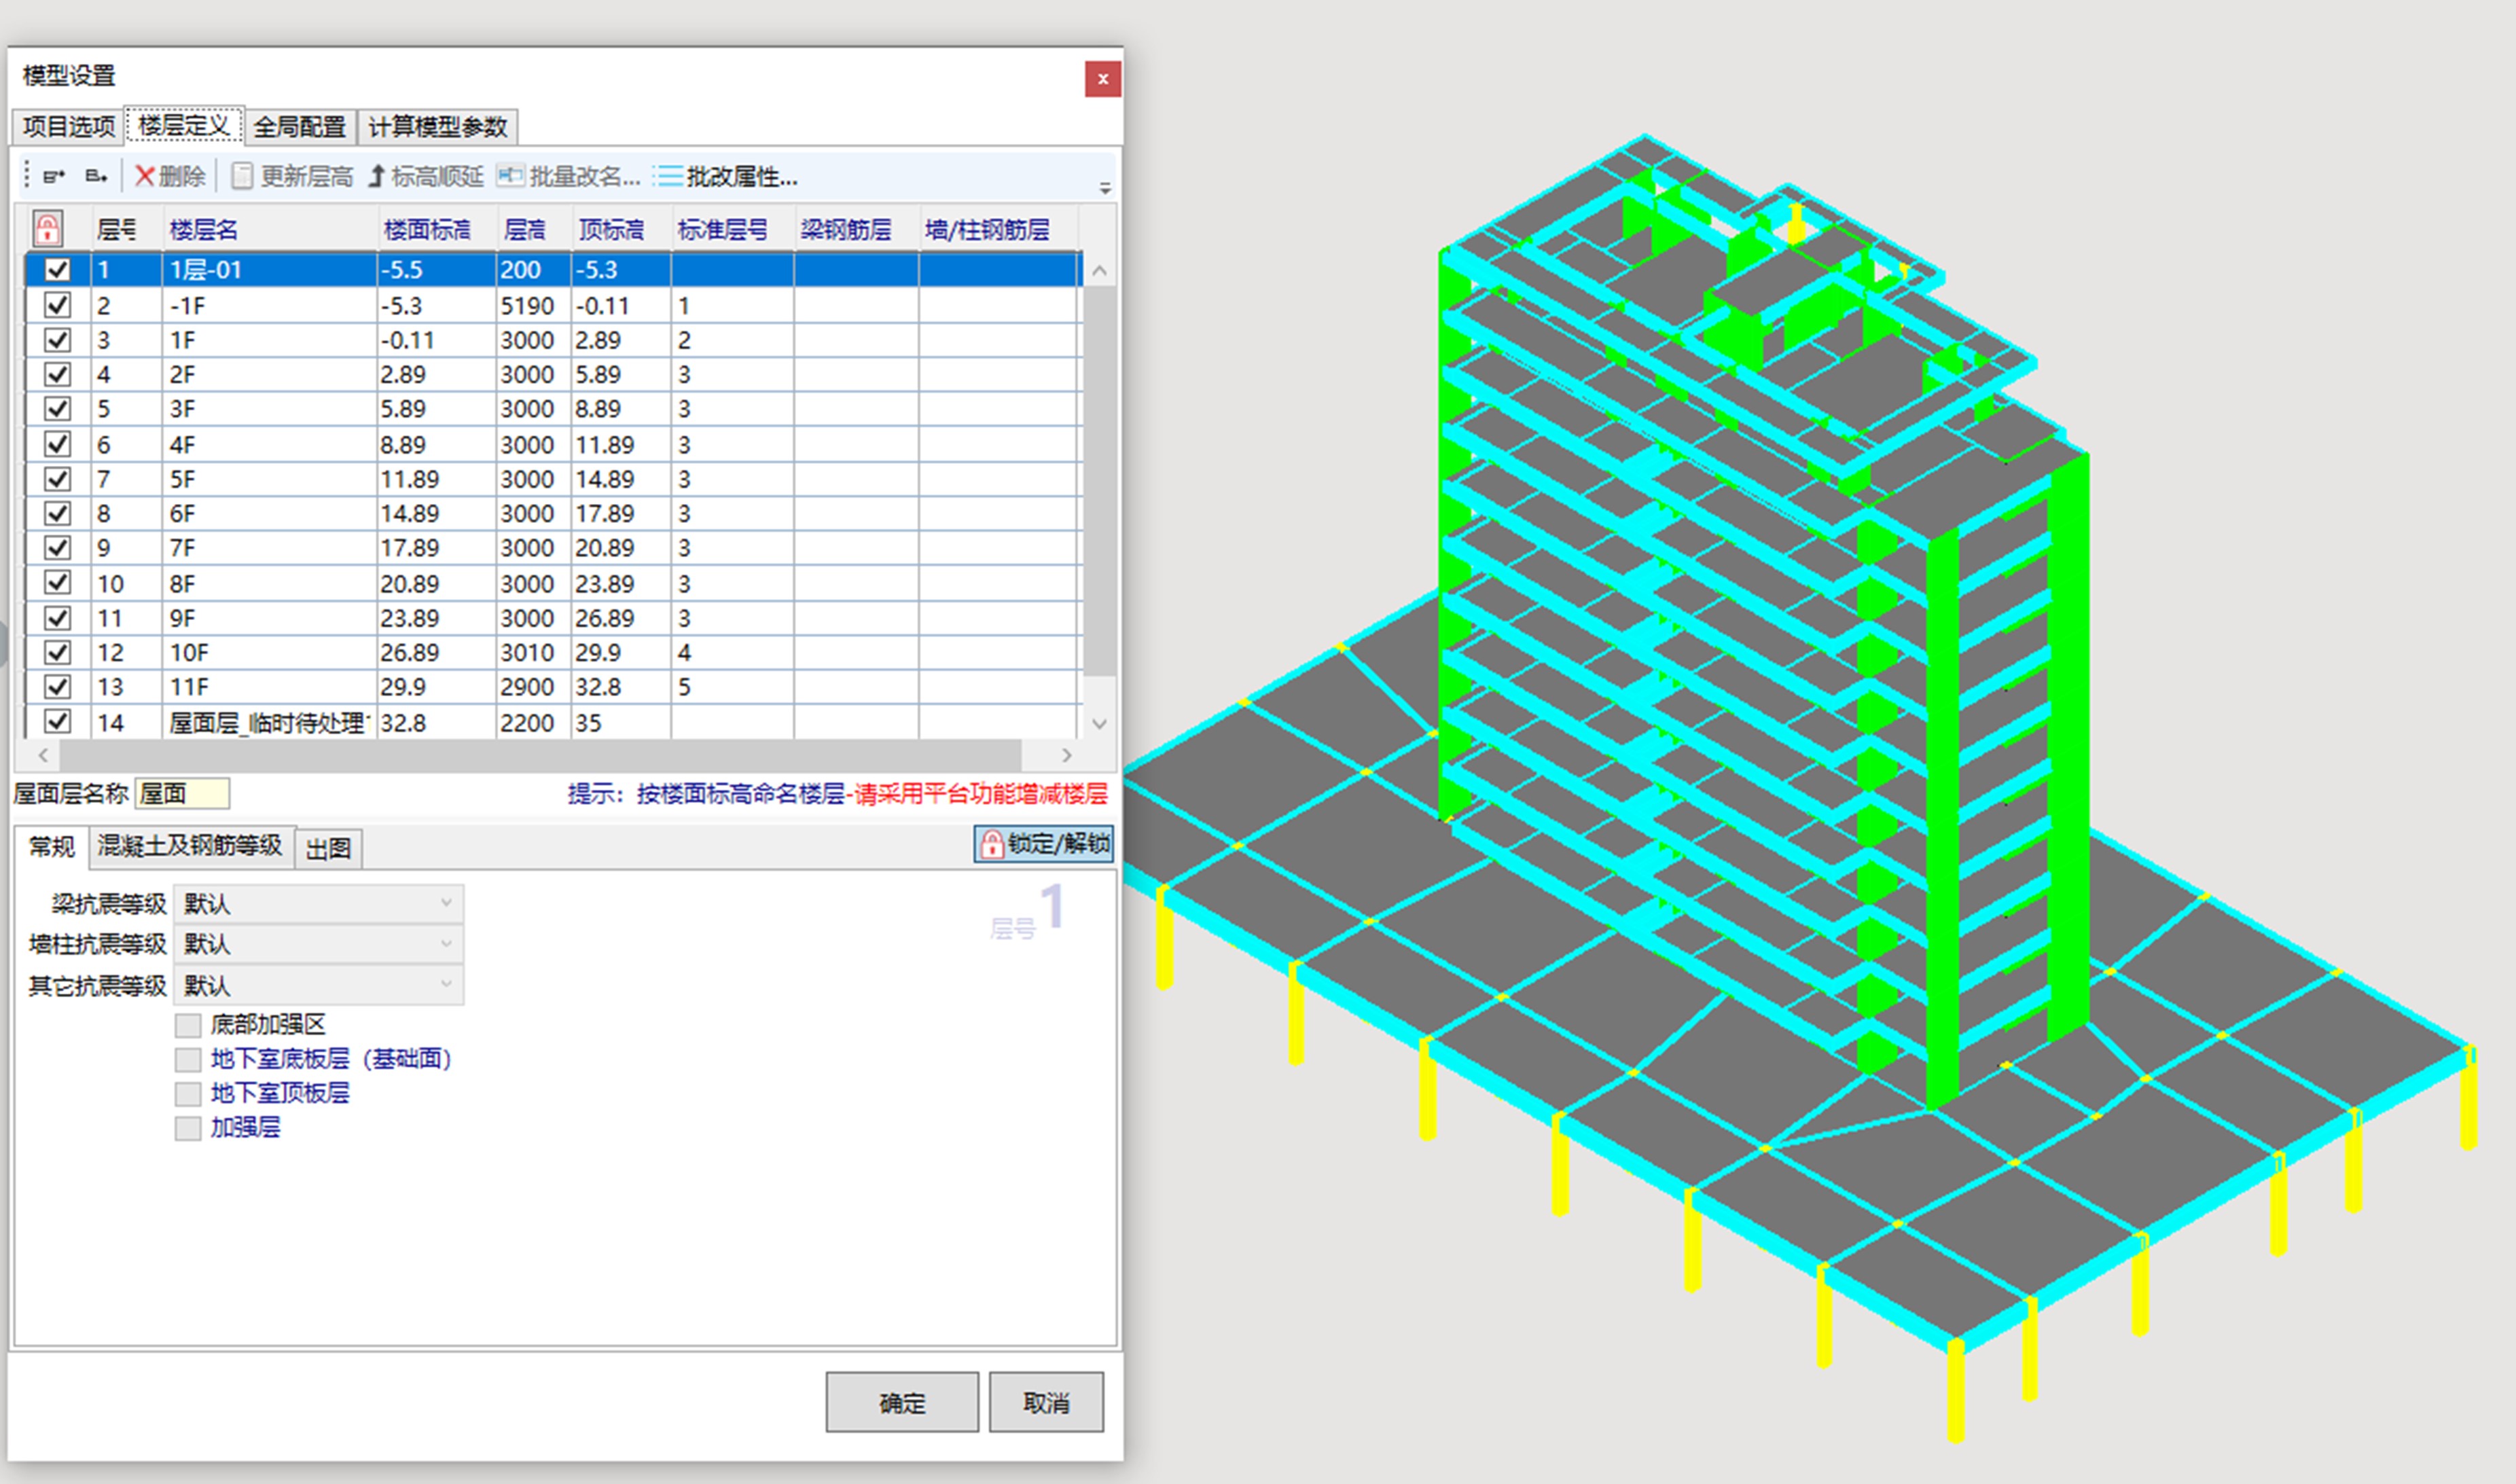Open the 混凝土及钢筋等级 tab
The width and height of the screenshot is (2516, 1484).
point(190,846)
